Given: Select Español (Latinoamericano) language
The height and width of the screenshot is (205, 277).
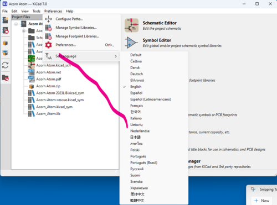Looking at the screenshot, I should [x=154, y=99].
